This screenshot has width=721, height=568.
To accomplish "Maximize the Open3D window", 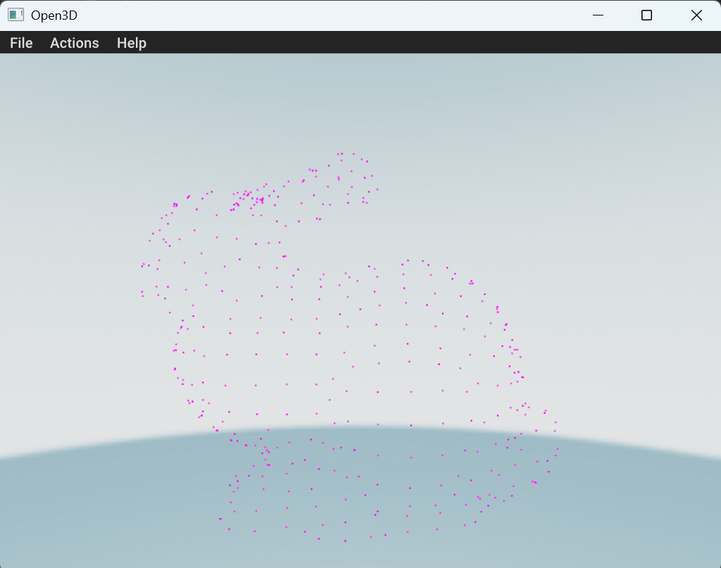I will point(646,15).
